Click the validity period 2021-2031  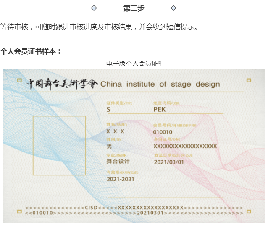[121, 179]
